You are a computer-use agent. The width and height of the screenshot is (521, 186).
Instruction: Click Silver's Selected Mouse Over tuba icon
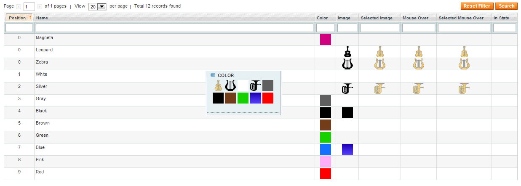[x=464, y=88]
